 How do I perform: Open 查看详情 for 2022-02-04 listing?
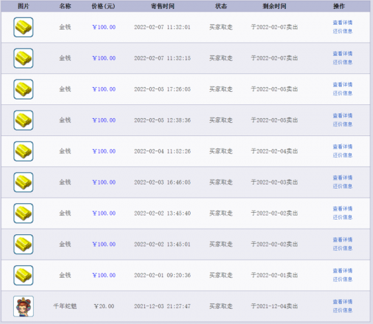(343, 146)
